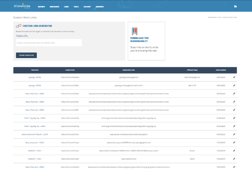Screen dimensions: 252x169
Task: Click the deluxe.com promotional apparel destination URL
Action: click(129, 134)
